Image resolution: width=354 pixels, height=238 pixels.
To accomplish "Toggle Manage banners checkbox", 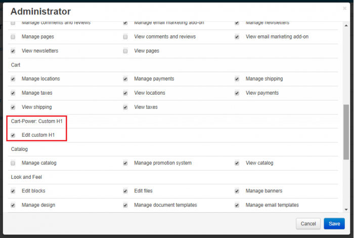I will [237, 191].
